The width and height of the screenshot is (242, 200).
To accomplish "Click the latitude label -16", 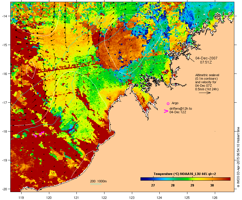I will coord(4,74).
